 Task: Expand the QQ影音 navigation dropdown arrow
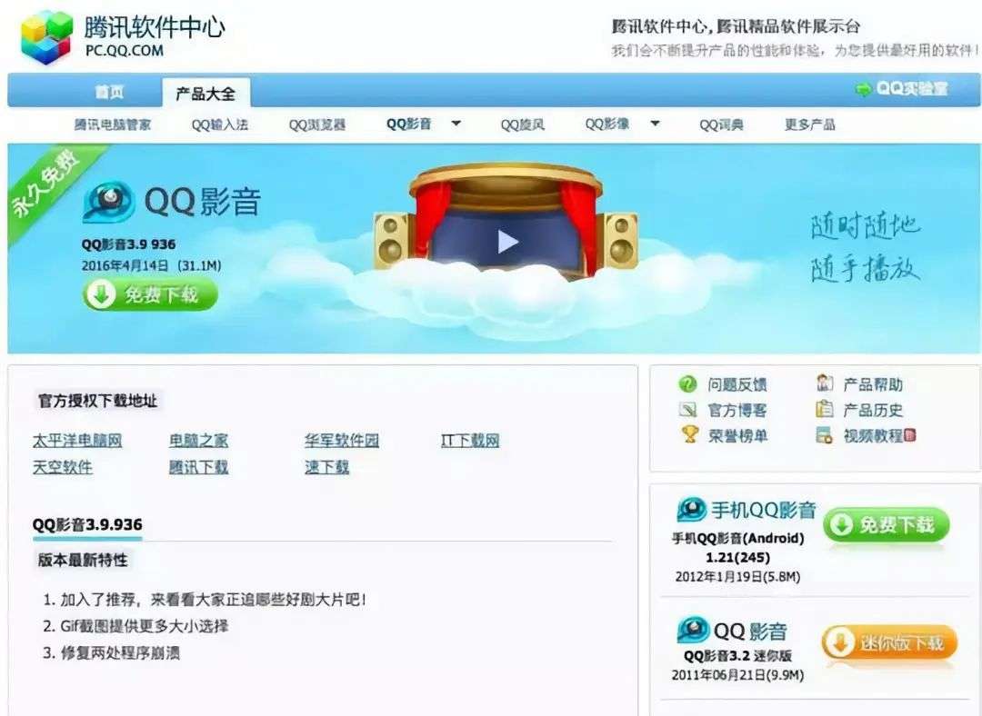point(455,124)
